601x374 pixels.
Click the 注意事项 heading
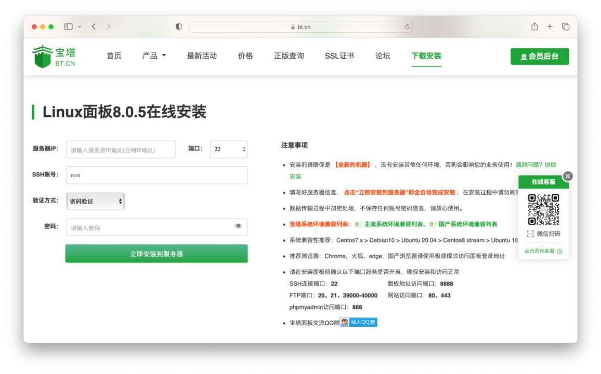coord(294,145)
